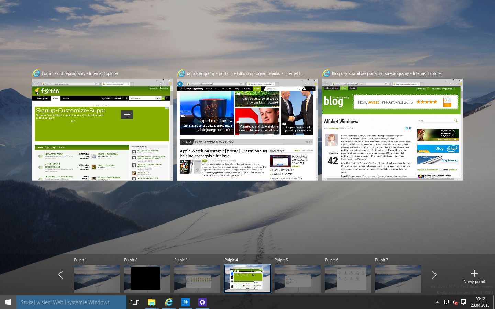Screen dimensions: 495x309
Task: Click the banner arrow in Forum window preview
Action: point(127,114)
